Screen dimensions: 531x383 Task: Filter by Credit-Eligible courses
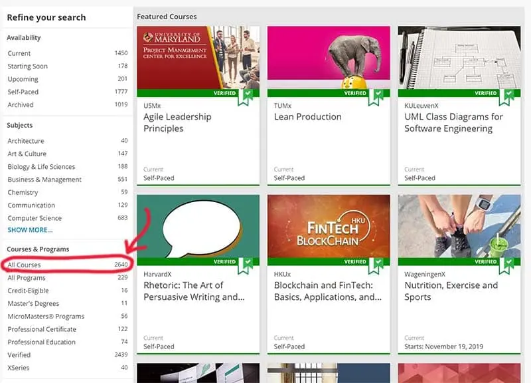point(68,291)
